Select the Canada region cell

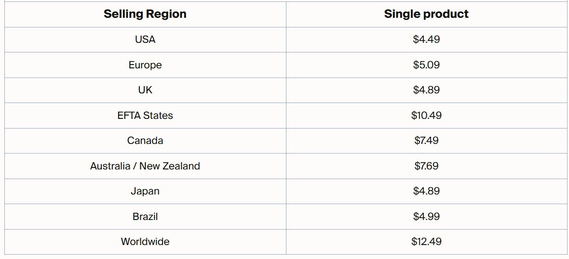[145, 141]
